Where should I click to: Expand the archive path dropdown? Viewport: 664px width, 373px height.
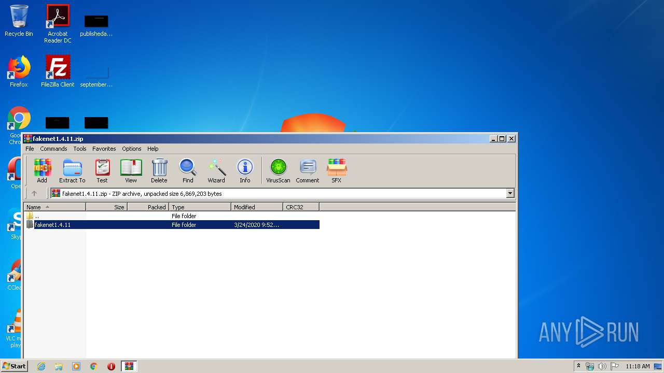[x=510, y=193]
